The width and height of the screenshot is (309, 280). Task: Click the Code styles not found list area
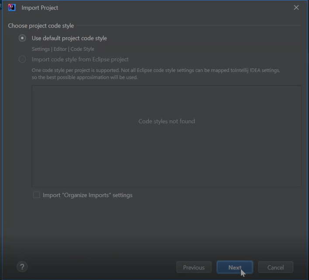click(167, 136)
